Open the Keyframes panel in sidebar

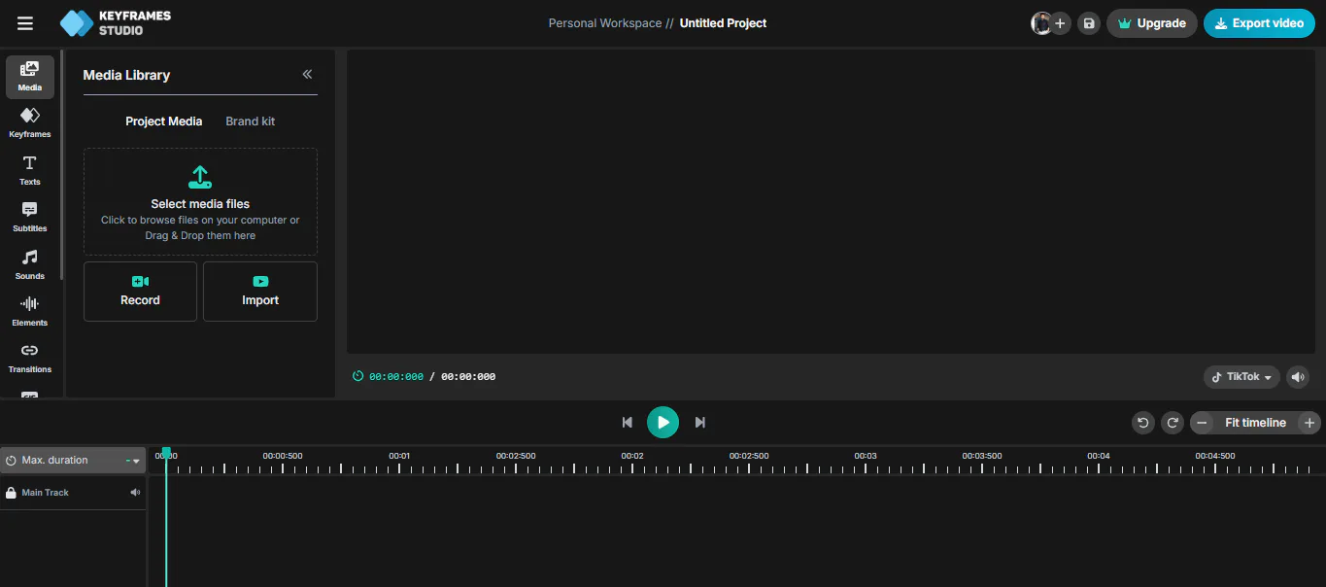tap(30, 122)
